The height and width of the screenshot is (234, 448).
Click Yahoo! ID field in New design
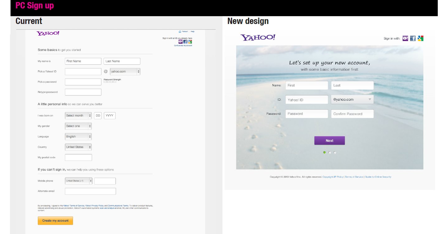[307, 99]
